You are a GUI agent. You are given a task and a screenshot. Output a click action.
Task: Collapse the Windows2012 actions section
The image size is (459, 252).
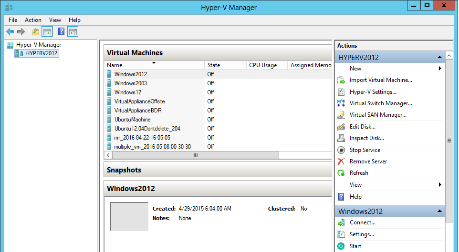(x=440, y=211)
